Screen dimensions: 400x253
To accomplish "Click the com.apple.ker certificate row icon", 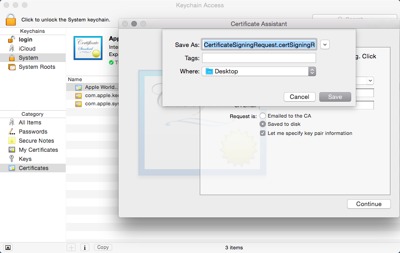I will click(78, 96).
